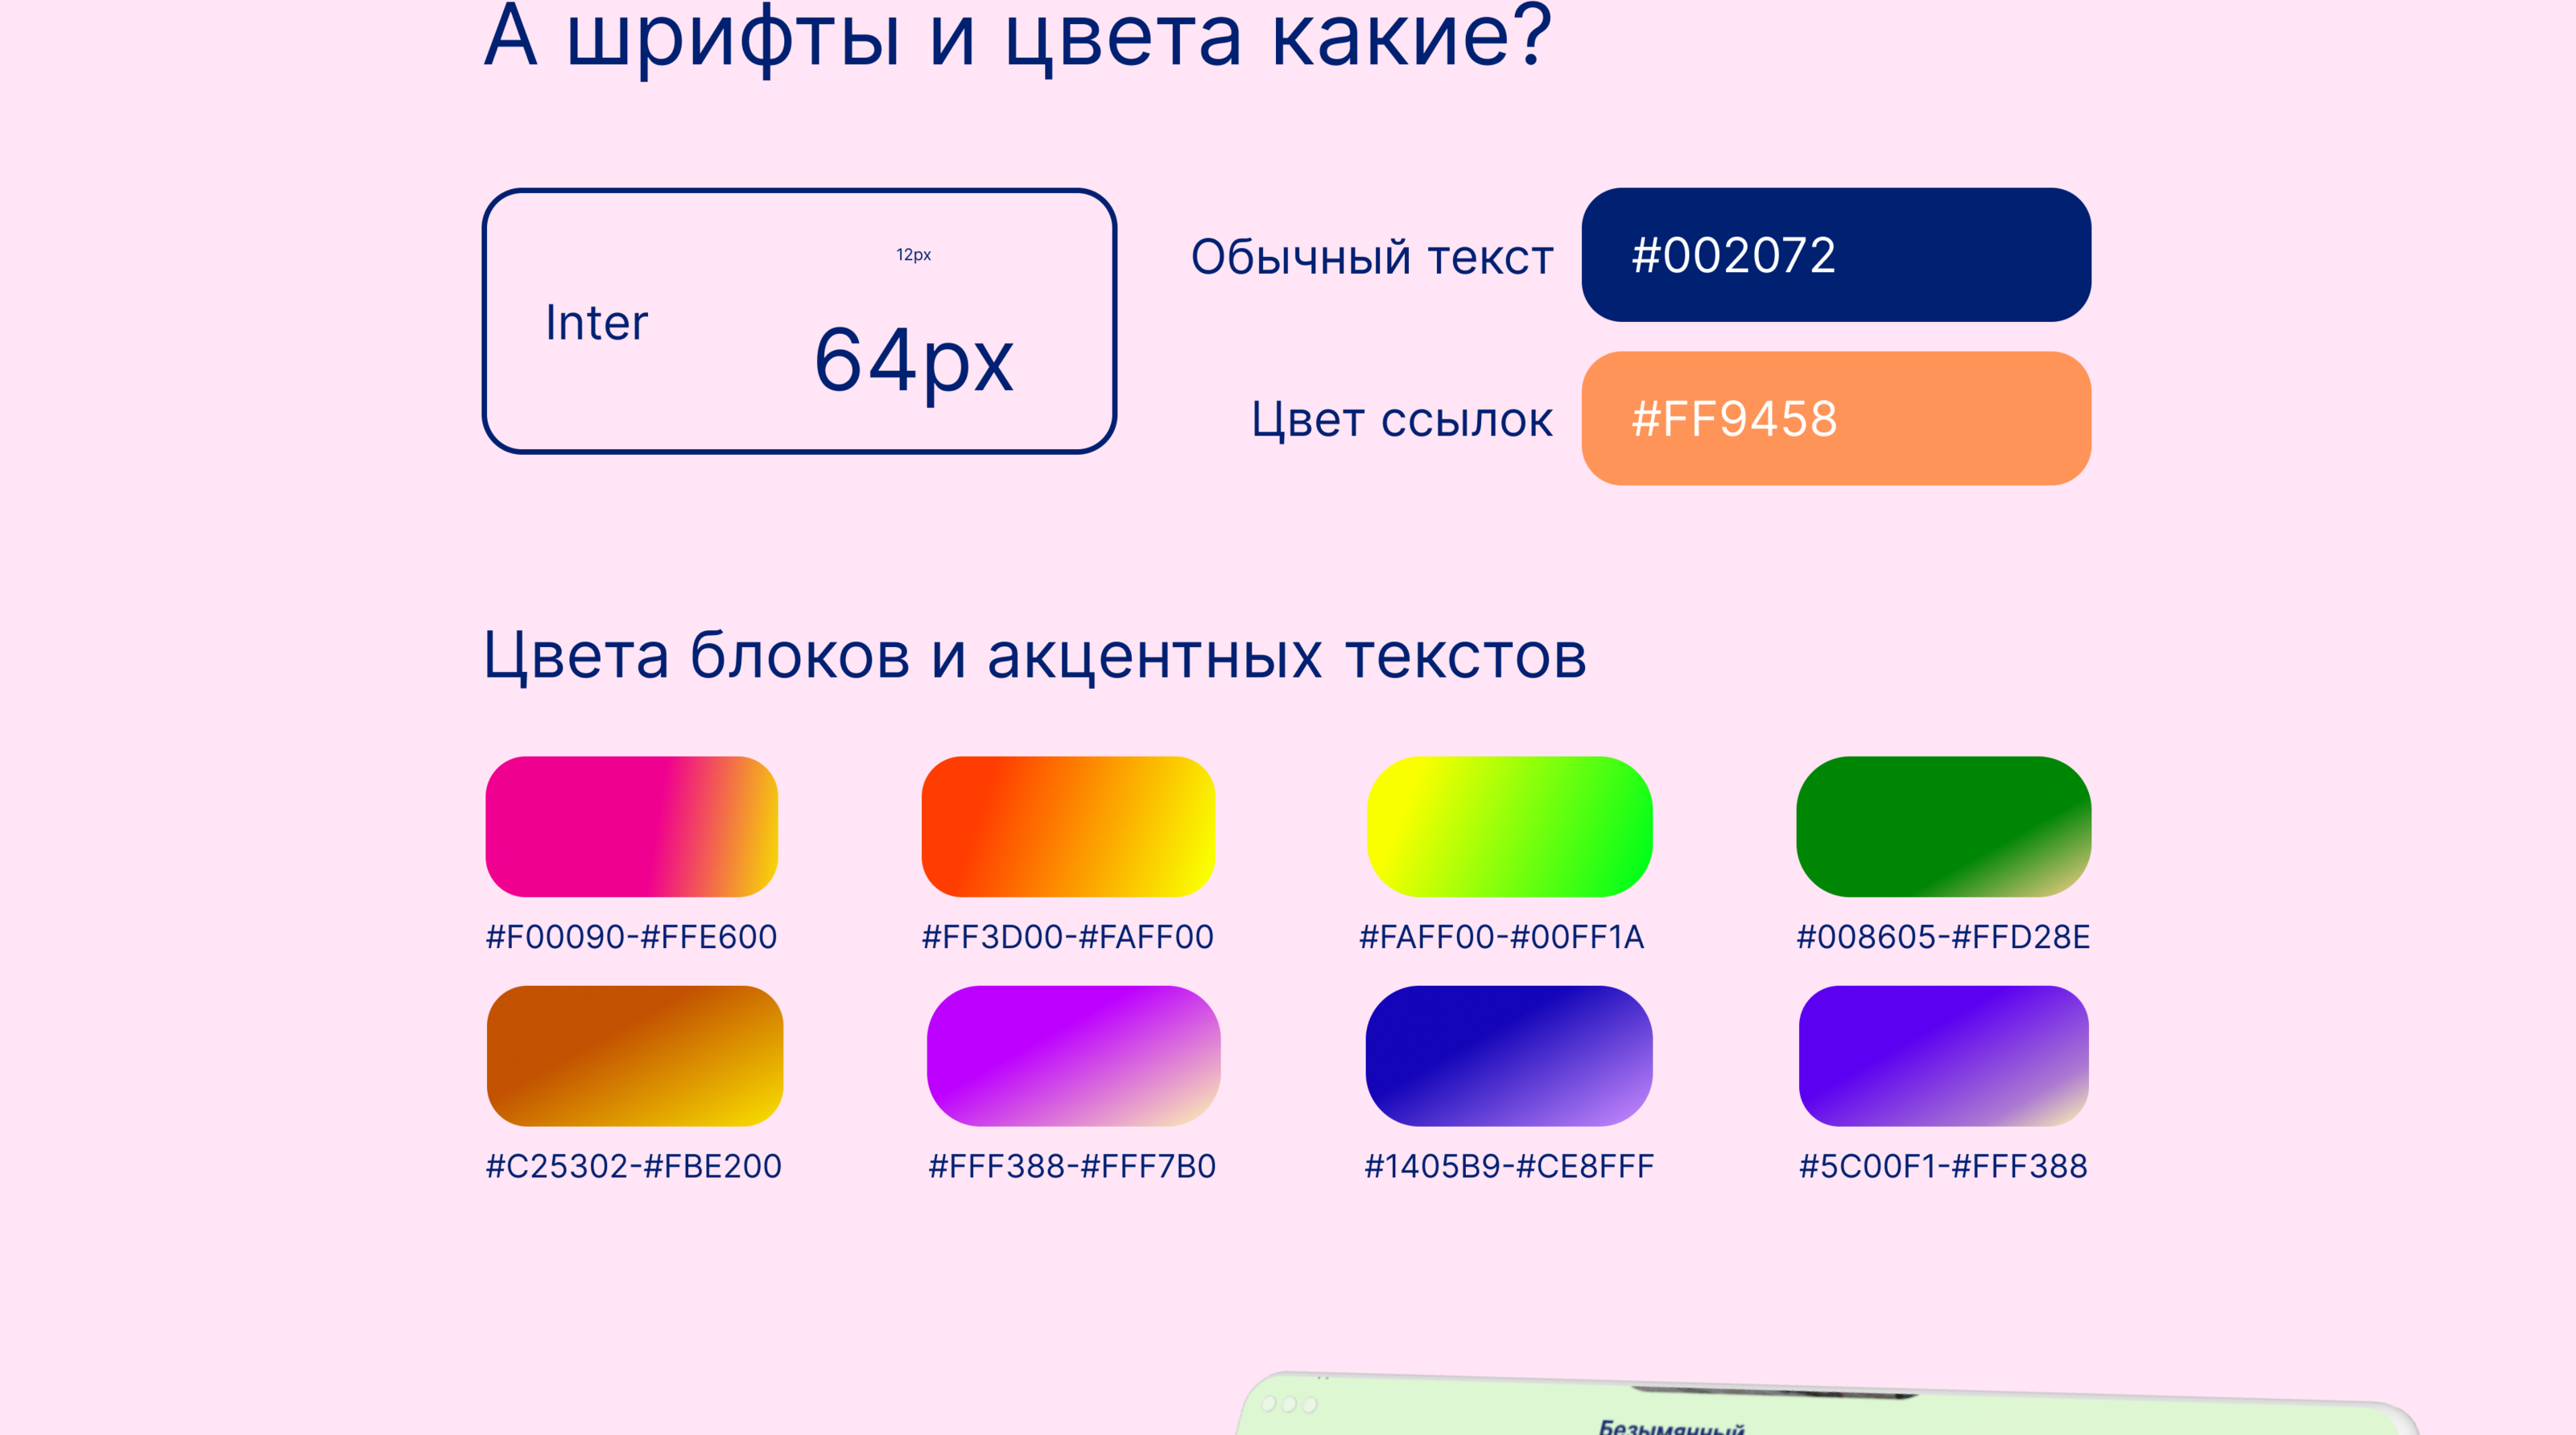This screenshot has width=2576, height=1435.
Task: Click the 'А шрифты и цвета какие?' title
Action: pos(1017,38)
